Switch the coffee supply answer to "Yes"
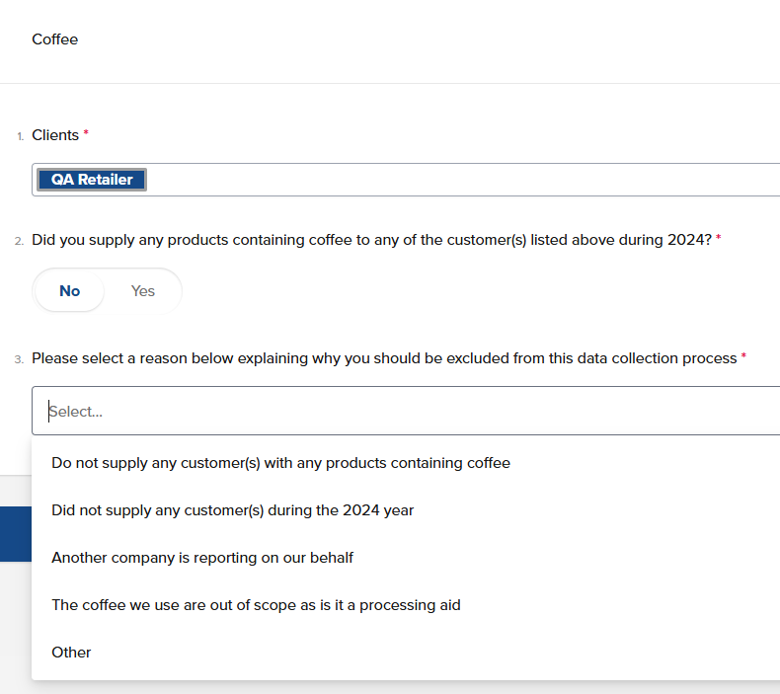Image resolution: width=780 pixels, height=694 pixels. point(143,291)
